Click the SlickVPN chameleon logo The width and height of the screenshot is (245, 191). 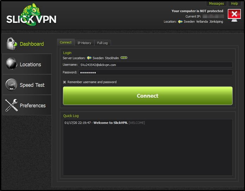(x=31, y=14)
